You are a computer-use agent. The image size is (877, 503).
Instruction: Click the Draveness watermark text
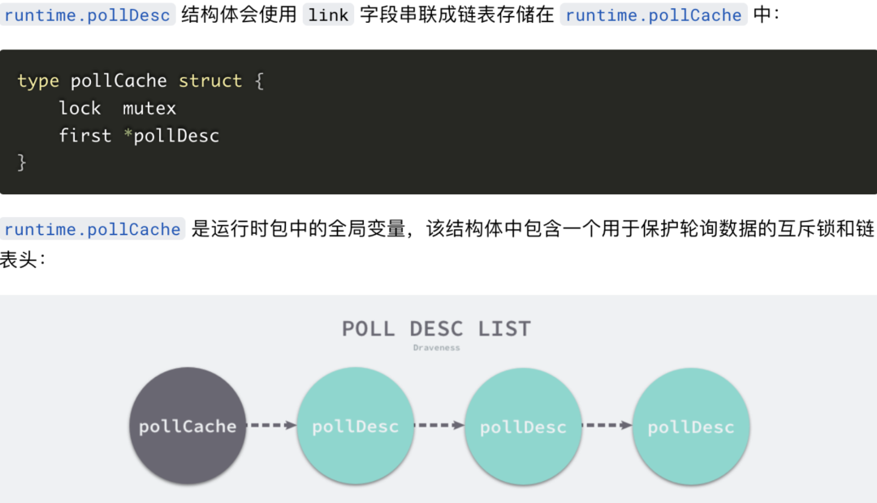(436, 348)
